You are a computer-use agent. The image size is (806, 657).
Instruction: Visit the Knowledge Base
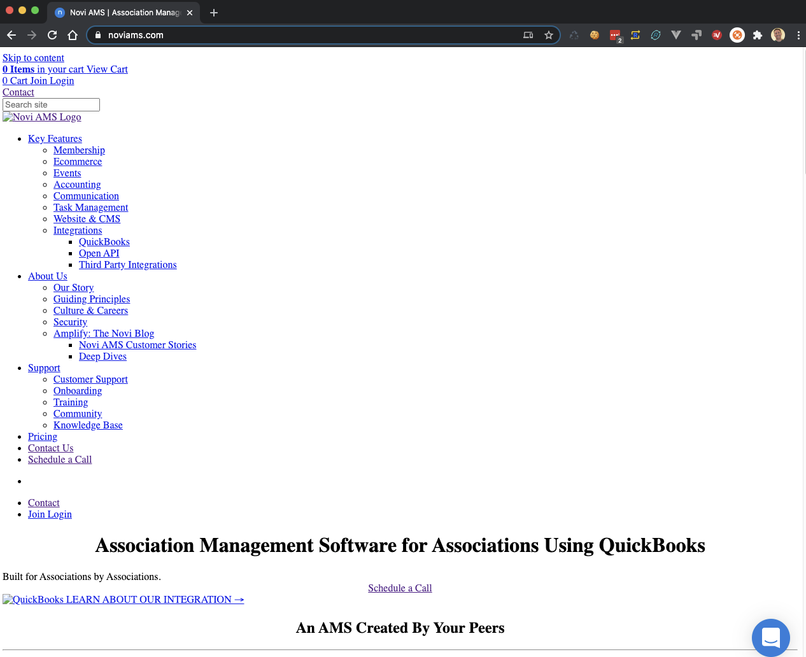point(88,425)
